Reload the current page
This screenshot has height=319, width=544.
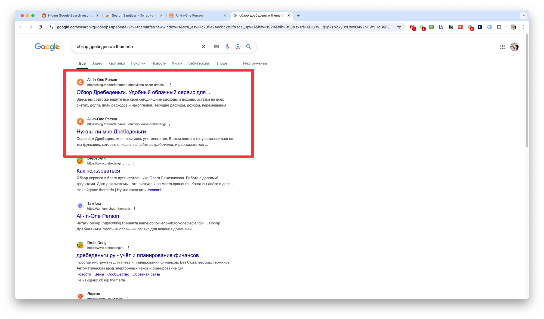[40, 27]
